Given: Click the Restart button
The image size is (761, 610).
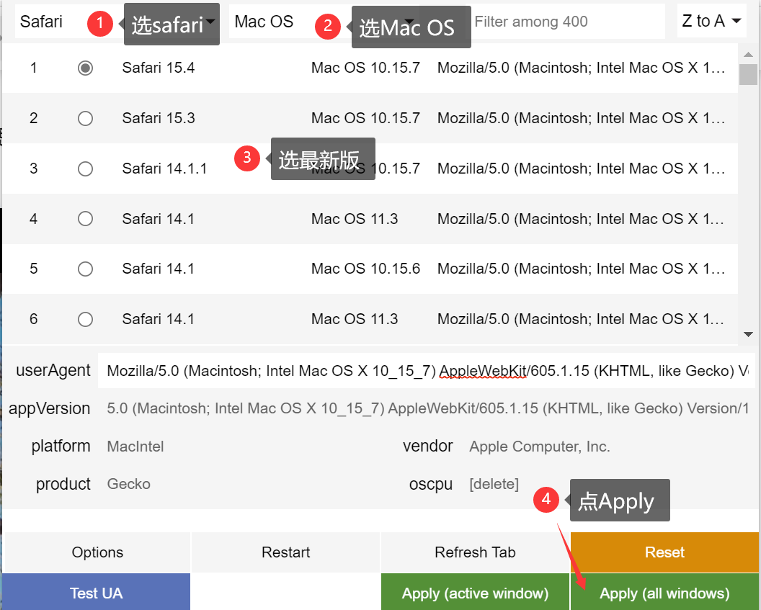Looking at the screenshot, I should coord(286,552).
